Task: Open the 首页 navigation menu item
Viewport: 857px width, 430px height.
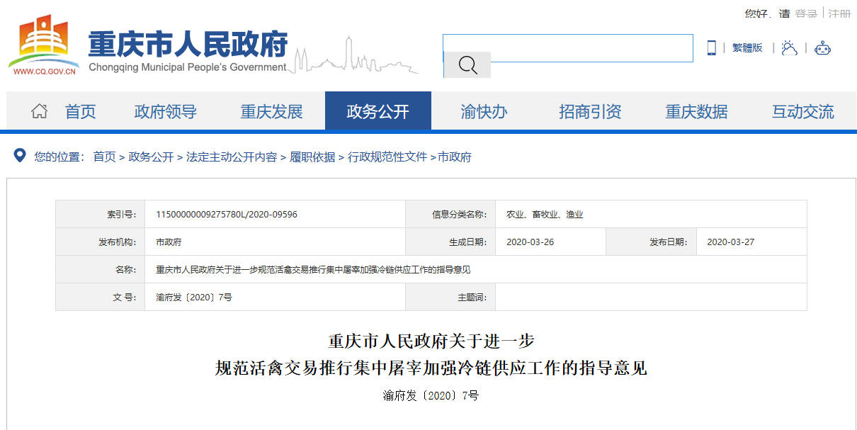Action: pos(80,111)
